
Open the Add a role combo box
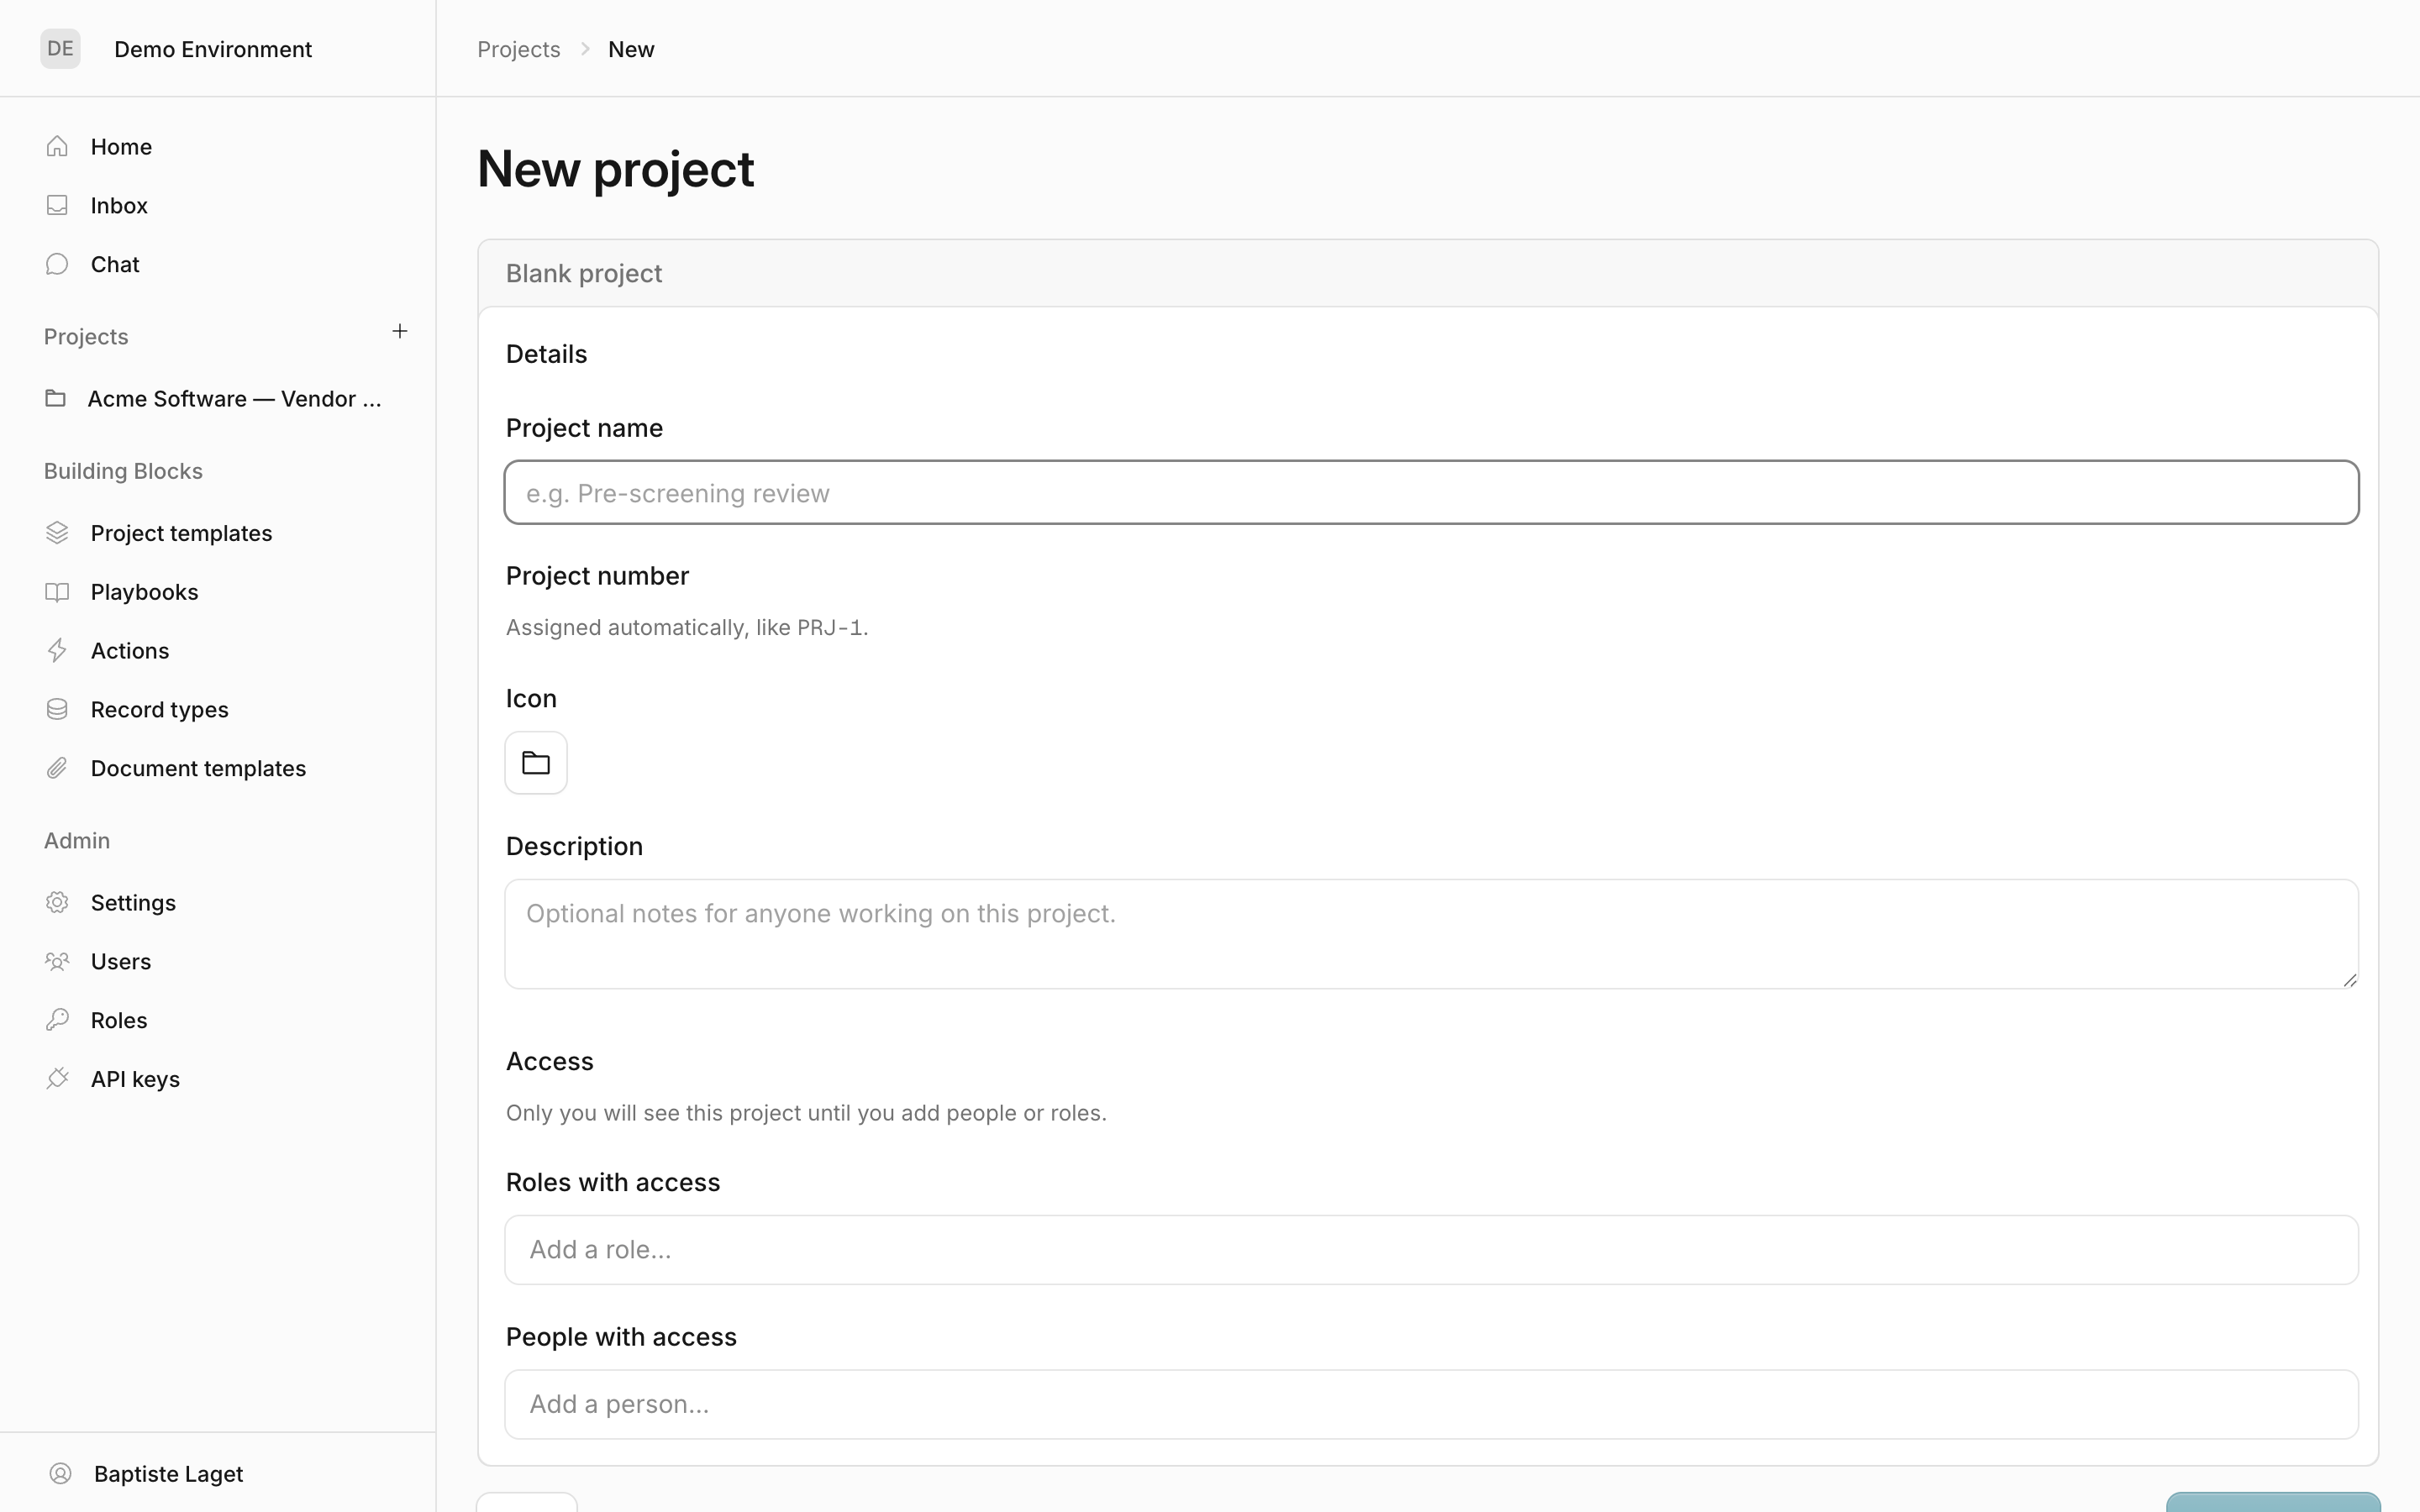tap(1431, 1250)
